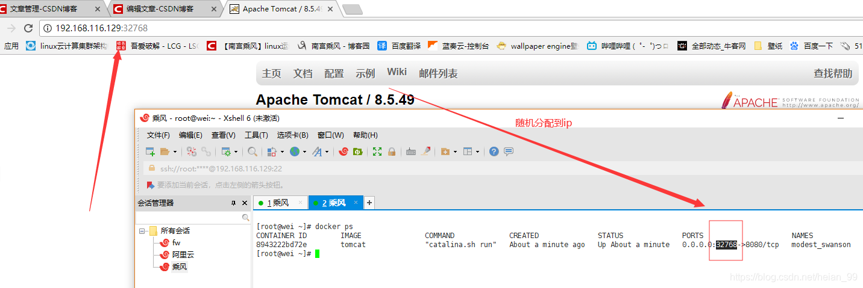Click the chat bubble feedback icon
This screenshot has height=288, width=863.
tap(509, 152)
